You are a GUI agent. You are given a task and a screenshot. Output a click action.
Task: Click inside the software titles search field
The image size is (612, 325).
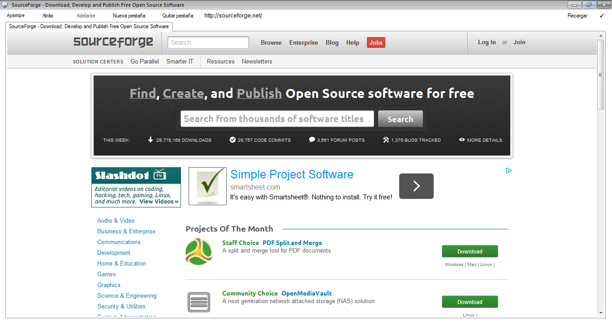(276, 118)
